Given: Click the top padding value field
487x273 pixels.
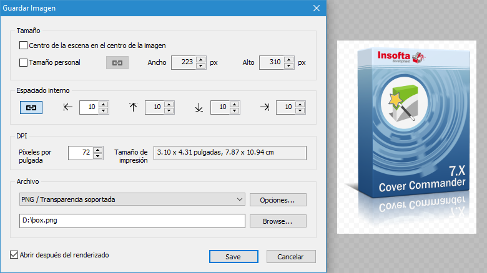Looking at the screenshot, I should coord(155,108).
